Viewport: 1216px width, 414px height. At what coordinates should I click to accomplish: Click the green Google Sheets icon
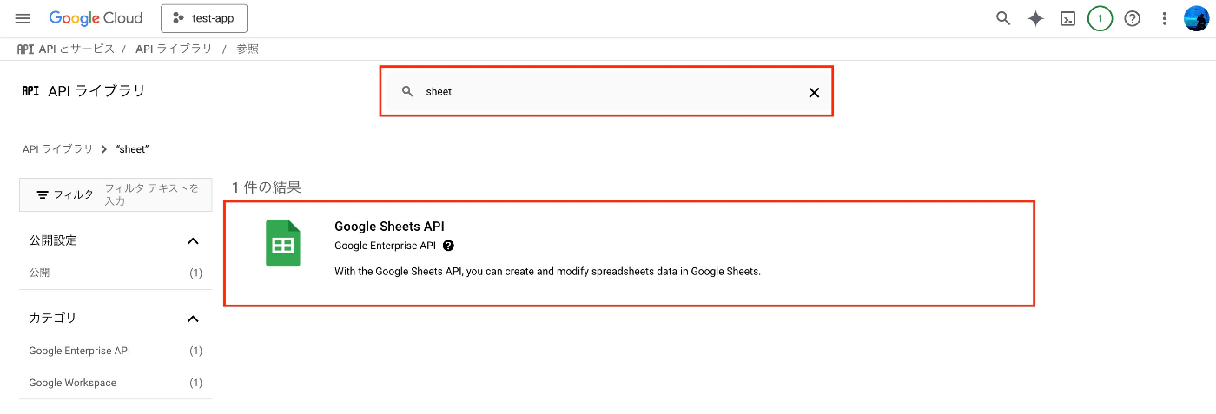(x=282, y=244)
